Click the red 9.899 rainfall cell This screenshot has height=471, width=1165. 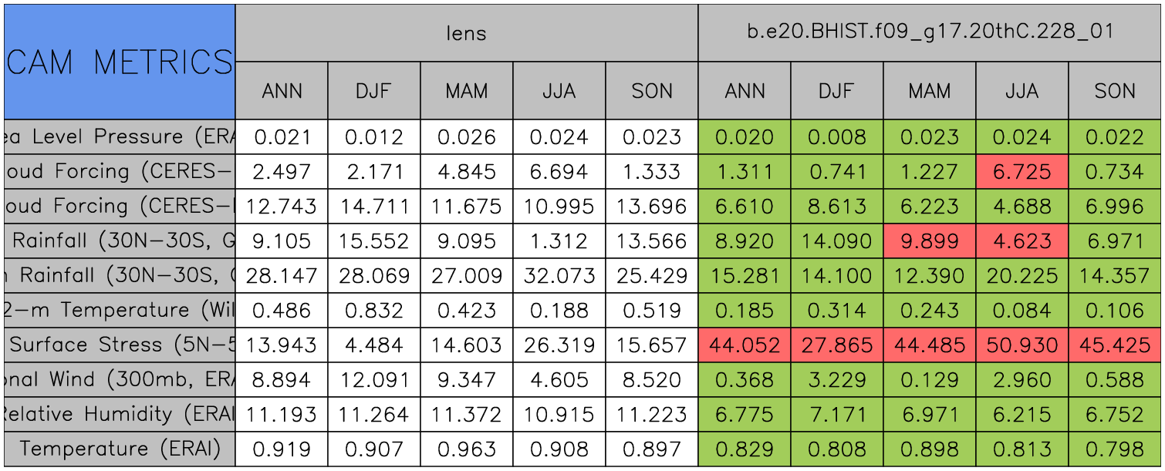coord(930,241)
